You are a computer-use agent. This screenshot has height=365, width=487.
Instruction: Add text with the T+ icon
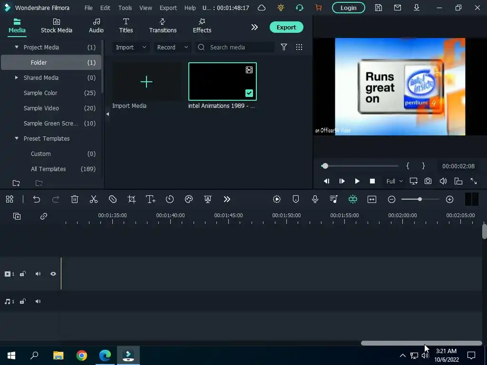[151, 199]
